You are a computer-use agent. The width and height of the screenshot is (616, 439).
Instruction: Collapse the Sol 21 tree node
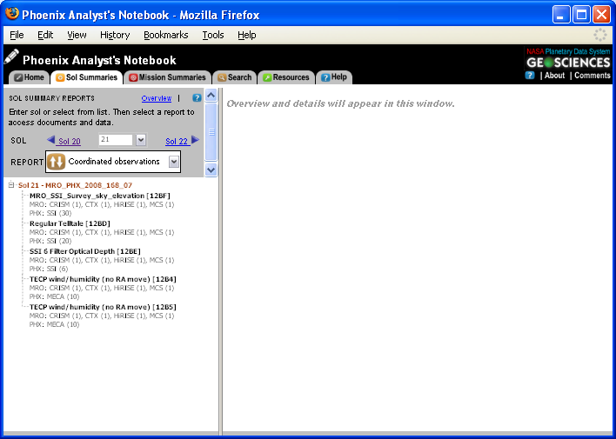click(x=11, y=185)
